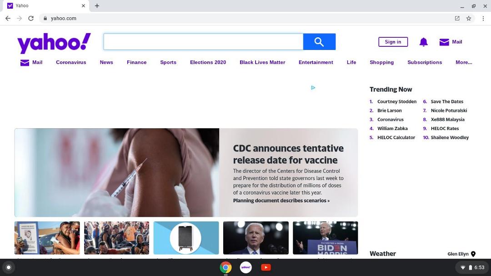
Task: Click the Mail text link beside bell
Action: [x=457, y=42]
